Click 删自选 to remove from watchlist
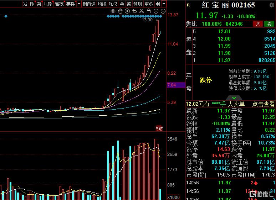Image resolution: width=276 pixels, height=200 pixels. tap(89, 4)
